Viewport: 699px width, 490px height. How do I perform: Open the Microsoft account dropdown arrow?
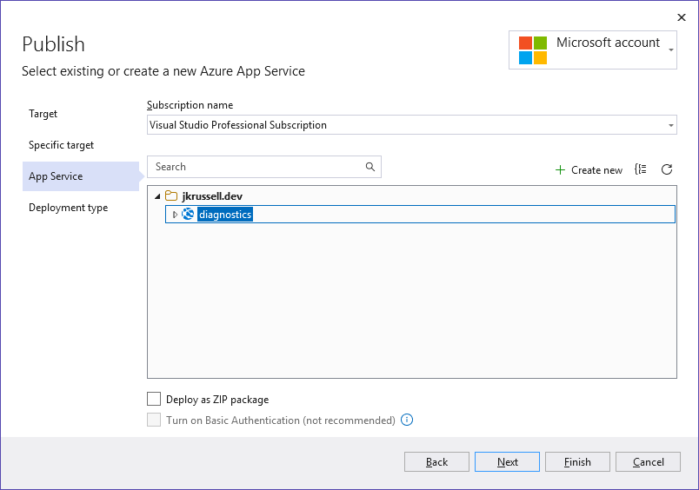671,50
